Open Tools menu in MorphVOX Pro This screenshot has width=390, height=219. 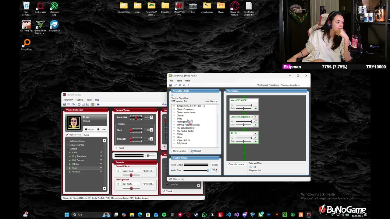[89, 100]
